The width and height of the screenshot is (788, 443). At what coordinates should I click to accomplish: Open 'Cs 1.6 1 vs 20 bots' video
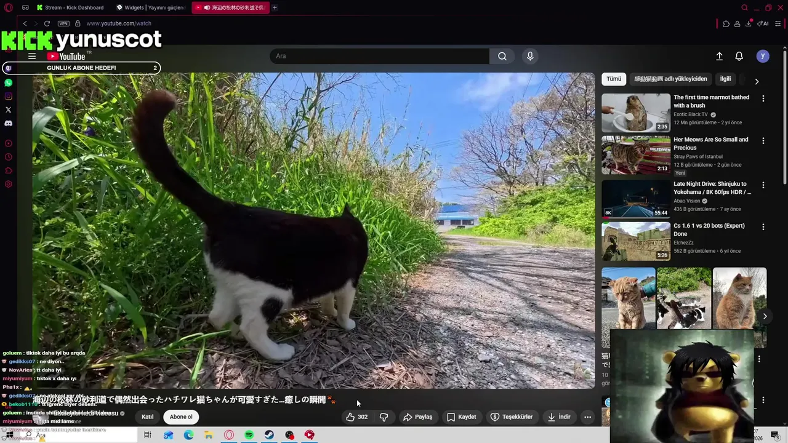pos(636,241)
